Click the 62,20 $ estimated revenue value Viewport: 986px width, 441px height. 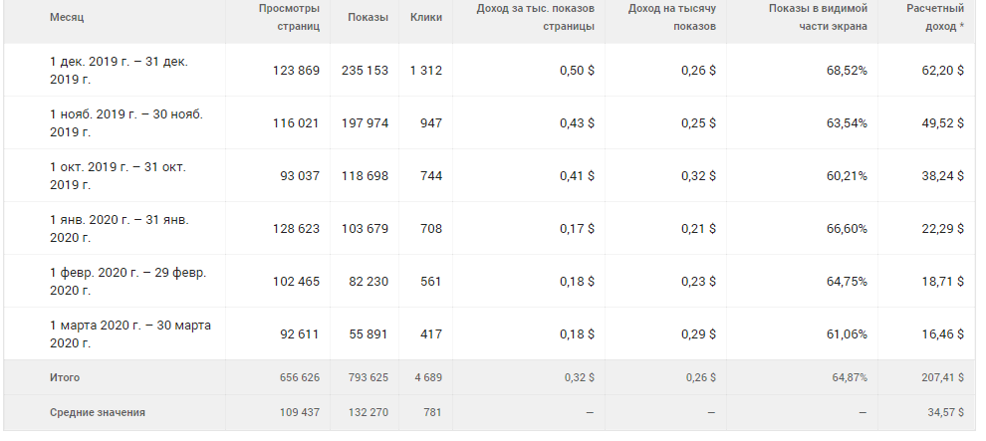pos(941,71)
